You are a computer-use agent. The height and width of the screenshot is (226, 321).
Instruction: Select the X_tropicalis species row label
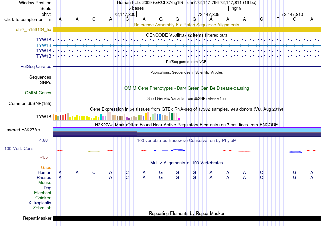(x=40, y=203)
